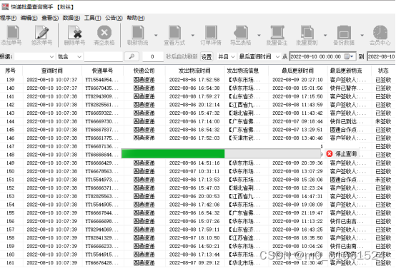Sort by the 快递公司 column header
Screen dimensions: 396x268
pos(144,71)
